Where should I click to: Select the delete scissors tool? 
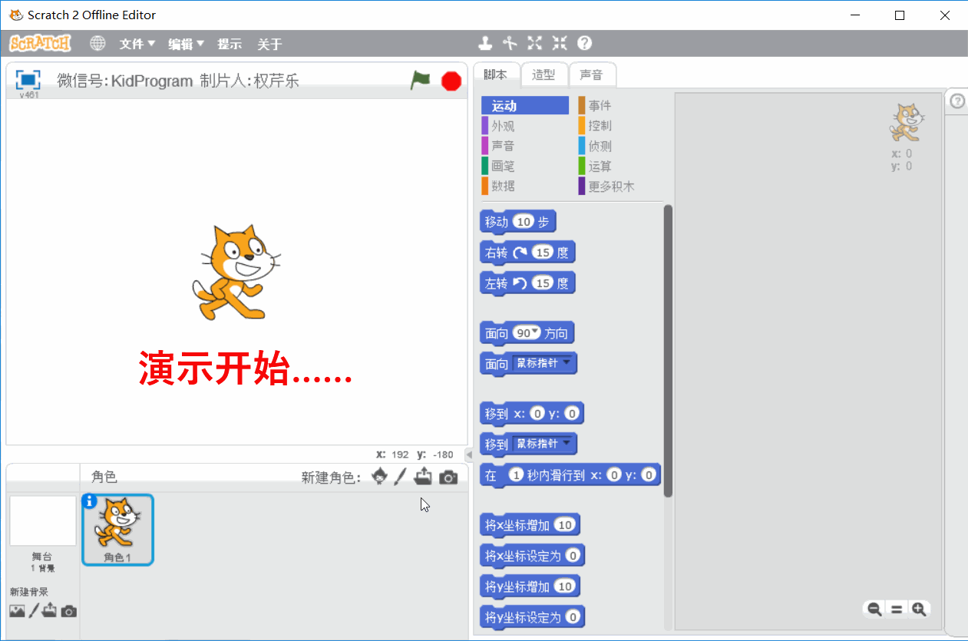pos(510,43)
